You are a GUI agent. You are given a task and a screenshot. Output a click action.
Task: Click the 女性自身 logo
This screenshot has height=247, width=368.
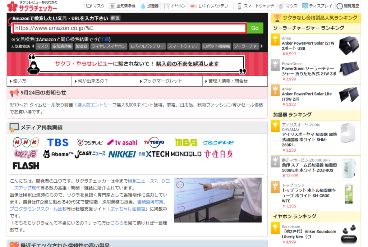(x=218, y=154)
